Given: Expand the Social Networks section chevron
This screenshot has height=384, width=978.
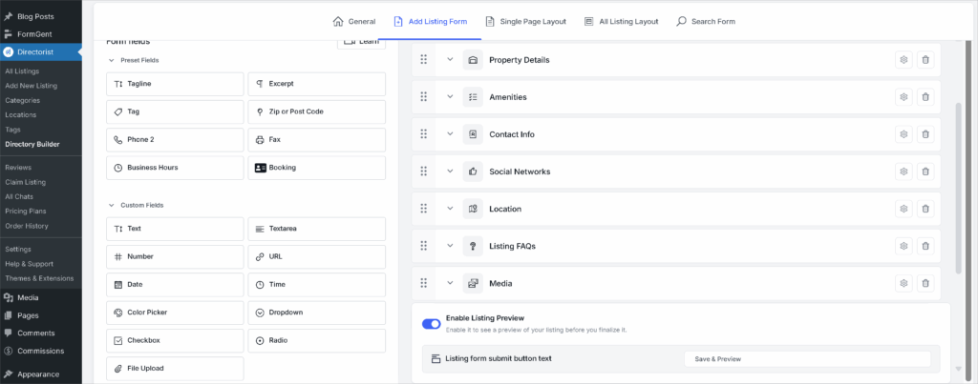Looking at the screenshot, I should click(449, 172).
